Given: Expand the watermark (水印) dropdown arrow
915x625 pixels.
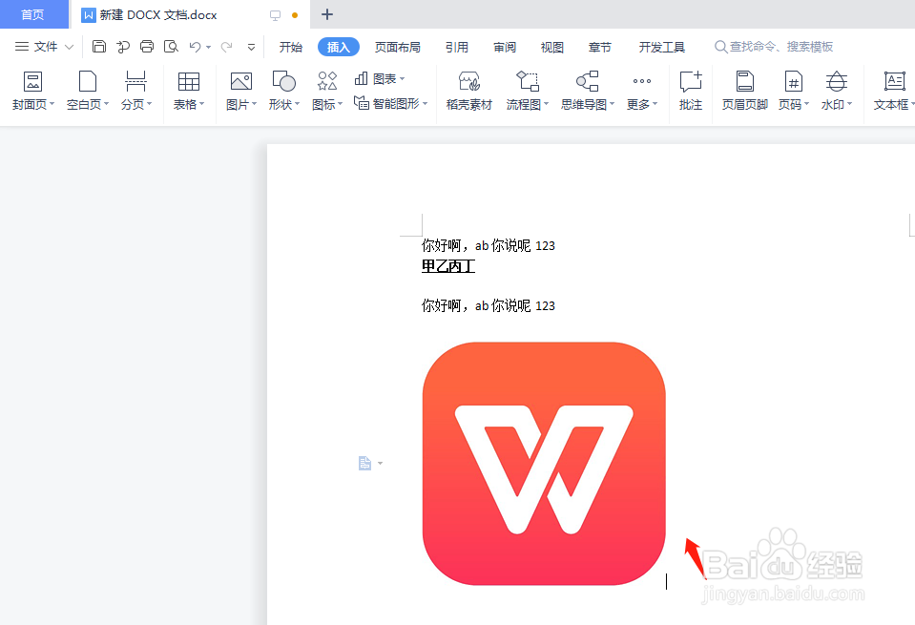Looking at the screenshot, I should pos(849,104).
